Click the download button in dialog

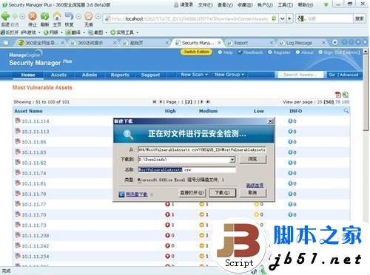(x=222, y=192)
